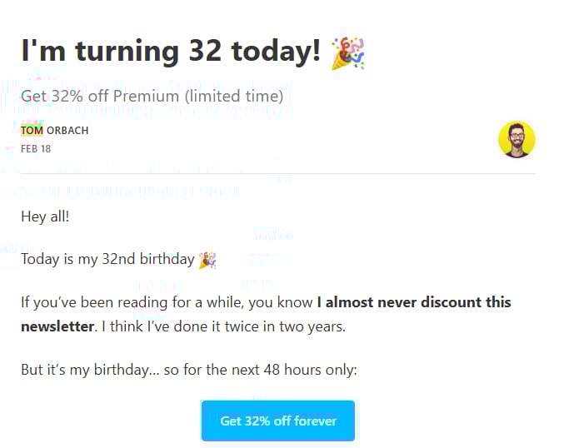Viewport: 574px width, 448px height.
Task: Click the bold word 'newsletter'
Action: [x=57, y=326]
